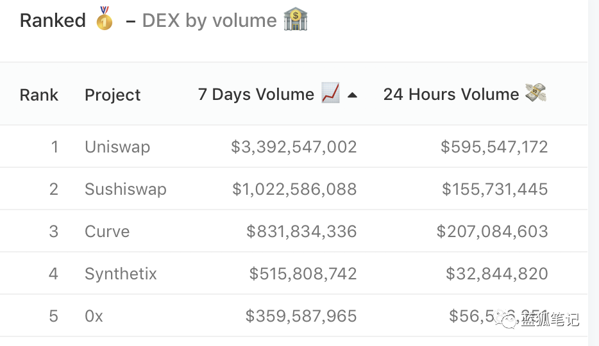The image size is (599, 346).
Task: Sort by the Project column header
Action: pos(113,95)
